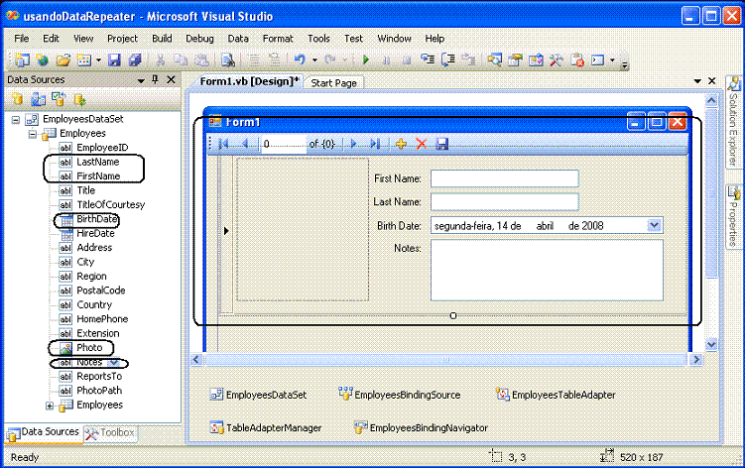The image size is (745, 468).
Task: Select the Photo field in Data Sources
Action: [x=89, y=347]
